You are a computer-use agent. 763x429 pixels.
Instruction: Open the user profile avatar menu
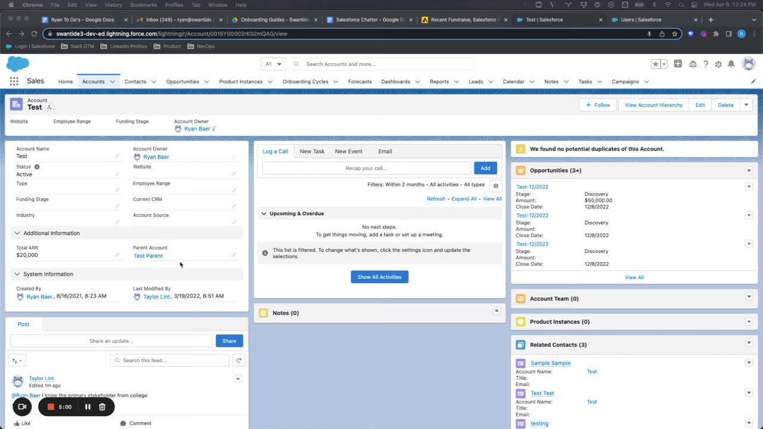point(749,64)
